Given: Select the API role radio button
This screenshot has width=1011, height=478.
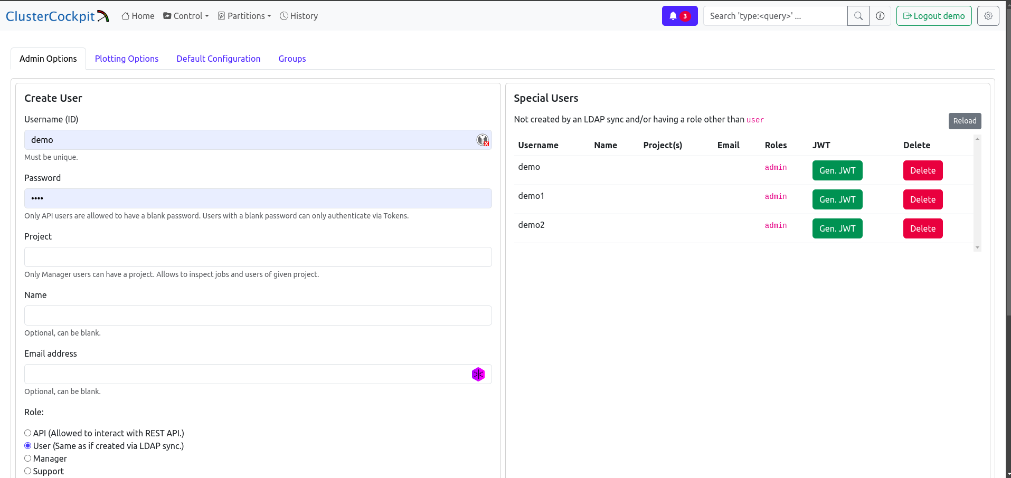Looking at the screenshot, I should [x=28, y=433].
